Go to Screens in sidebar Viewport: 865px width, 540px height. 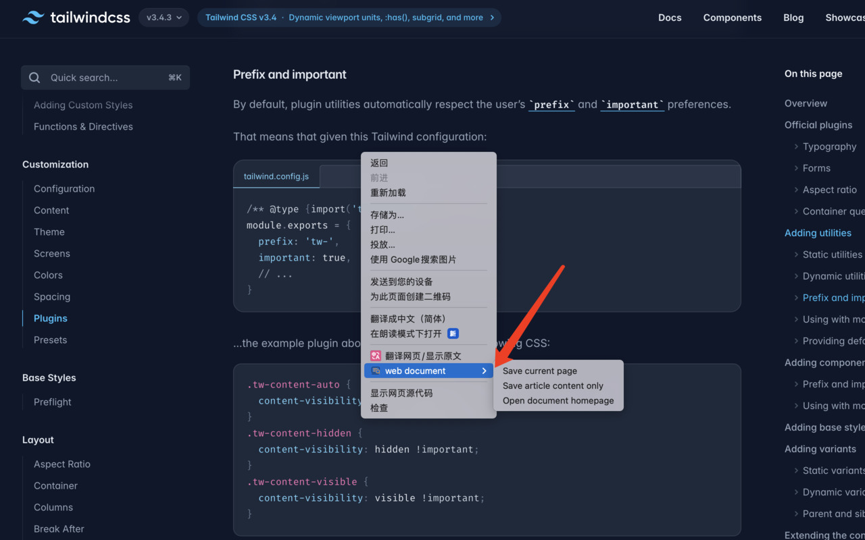[52, 253]
